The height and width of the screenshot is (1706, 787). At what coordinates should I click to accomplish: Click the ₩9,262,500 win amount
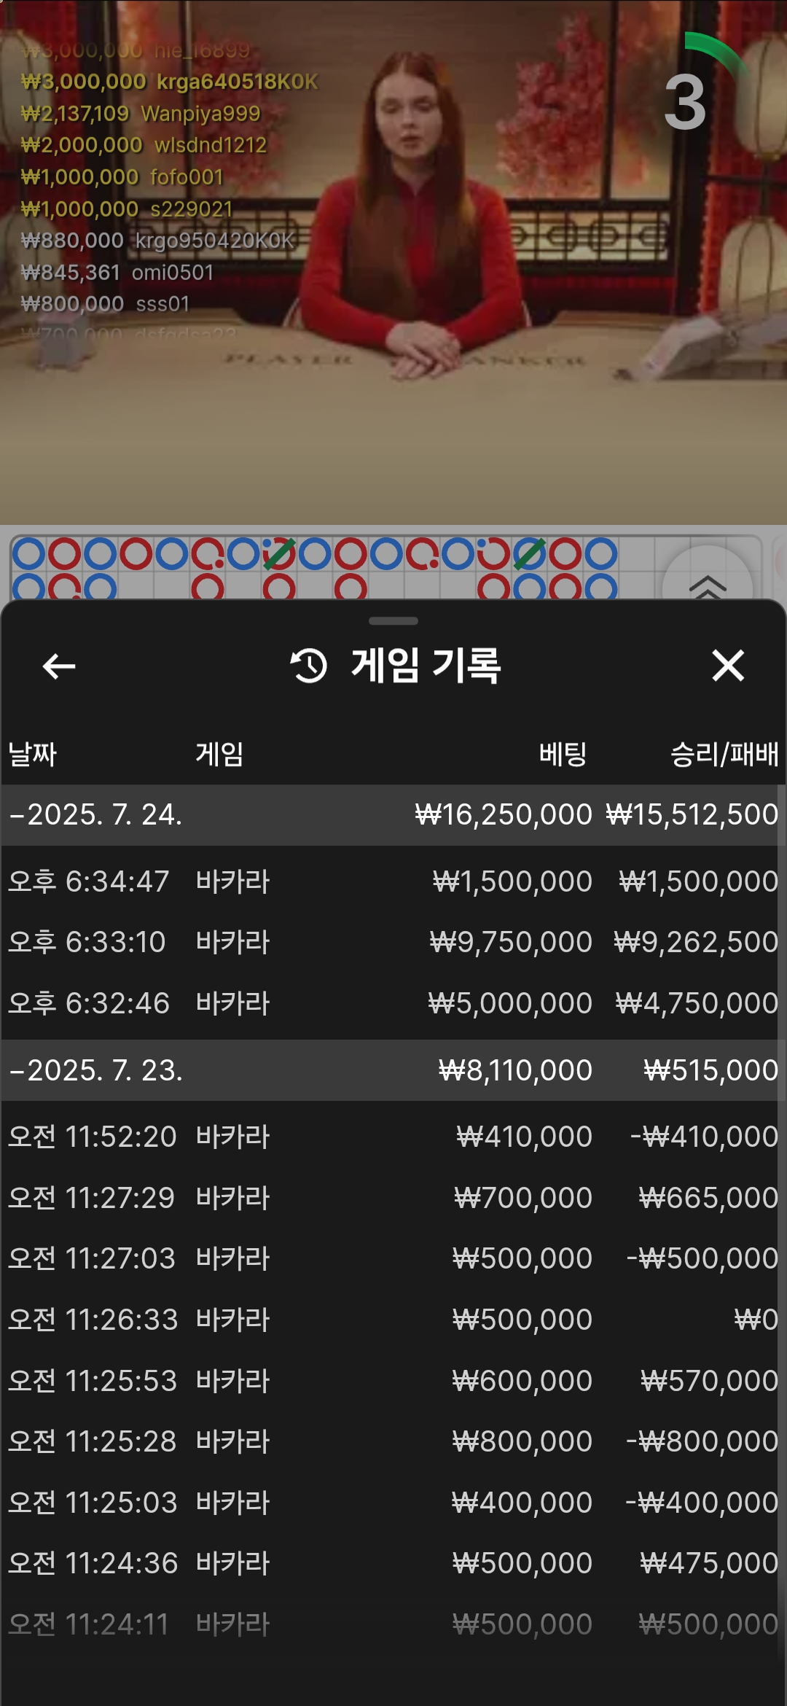(696, 942)
